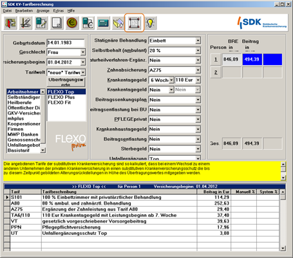Open the Anzeige menu
Screen dimensions: 293x258
click(x=43, y=11)
